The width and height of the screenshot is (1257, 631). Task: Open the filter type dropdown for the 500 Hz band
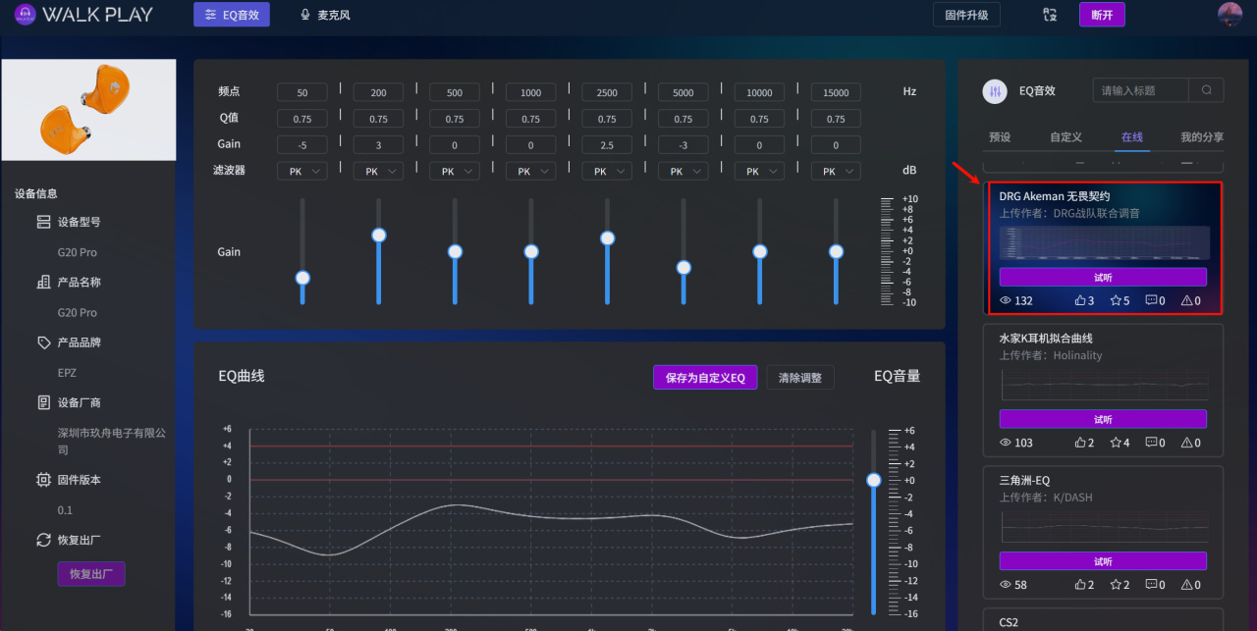455,171
